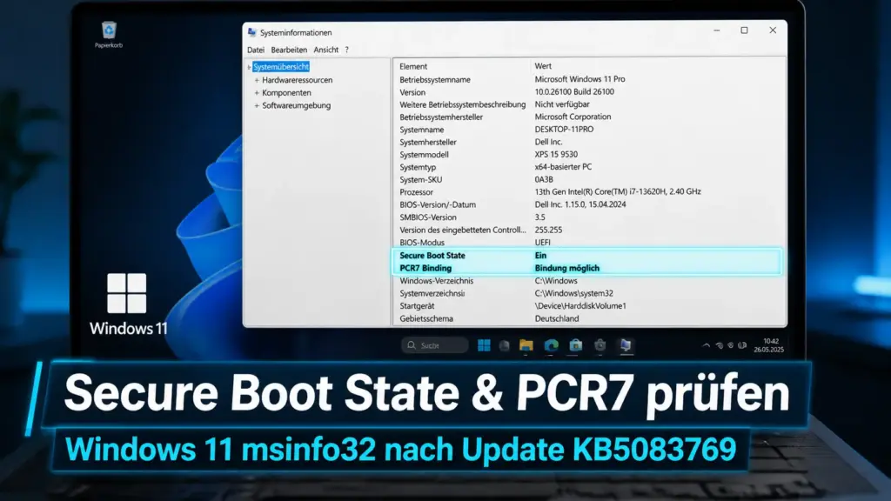The height and width of the screenshot is (501, 891).
Task: Open Microsoft Store from the taskbar
Action: tap(576, 345)
